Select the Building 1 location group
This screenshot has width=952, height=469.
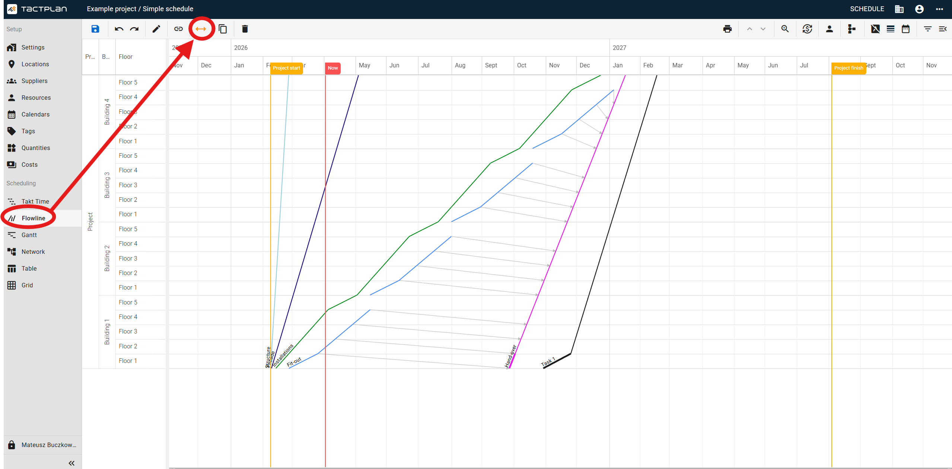pos(107,332)
